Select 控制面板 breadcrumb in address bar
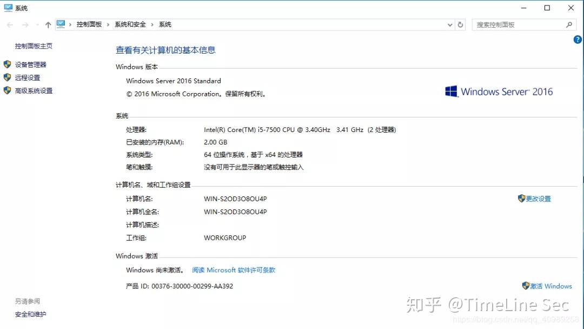Screen dimensions: 584x329 click(x=89, y=24)
